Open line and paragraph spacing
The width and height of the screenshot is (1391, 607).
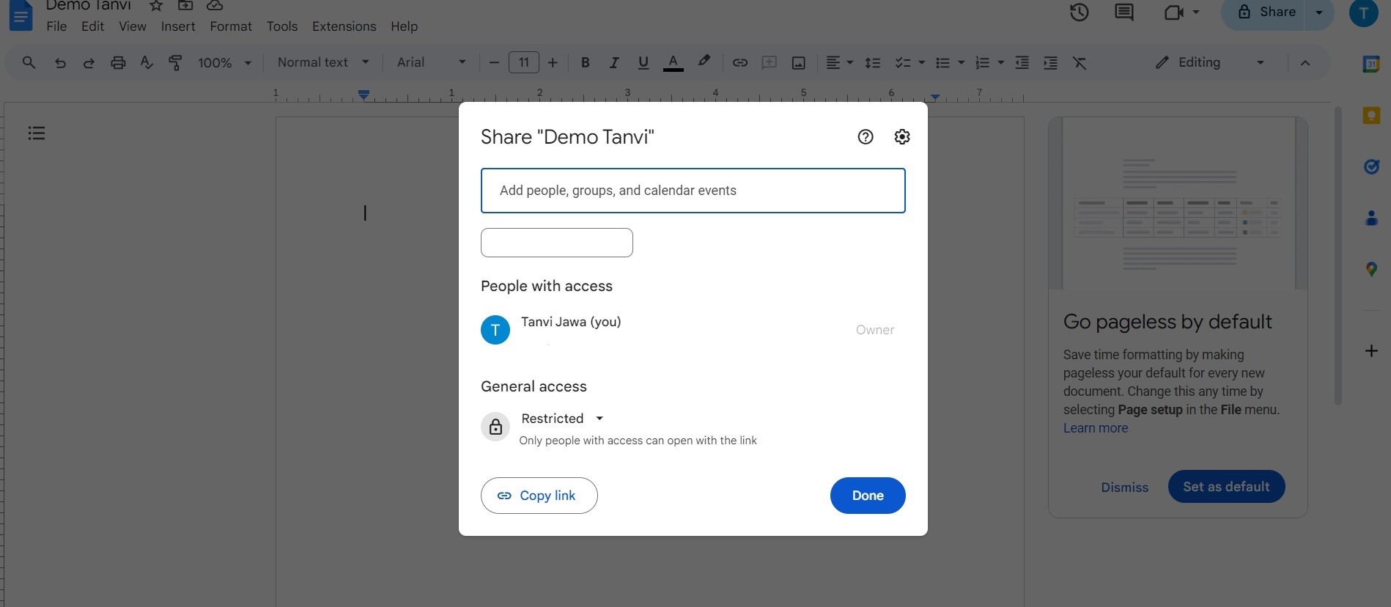[872, 63]
